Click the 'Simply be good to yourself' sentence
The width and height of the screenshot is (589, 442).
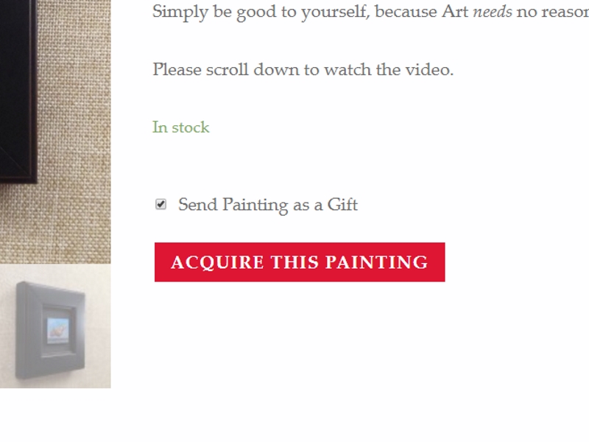pos(370,12)
